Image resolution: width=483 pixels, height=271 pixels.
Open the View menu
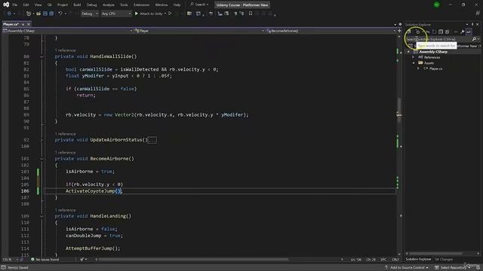coord(38,5)
